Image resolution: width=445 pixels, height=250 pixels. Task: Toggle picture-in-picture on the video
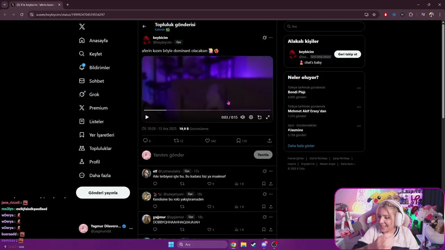coord(259,117)
